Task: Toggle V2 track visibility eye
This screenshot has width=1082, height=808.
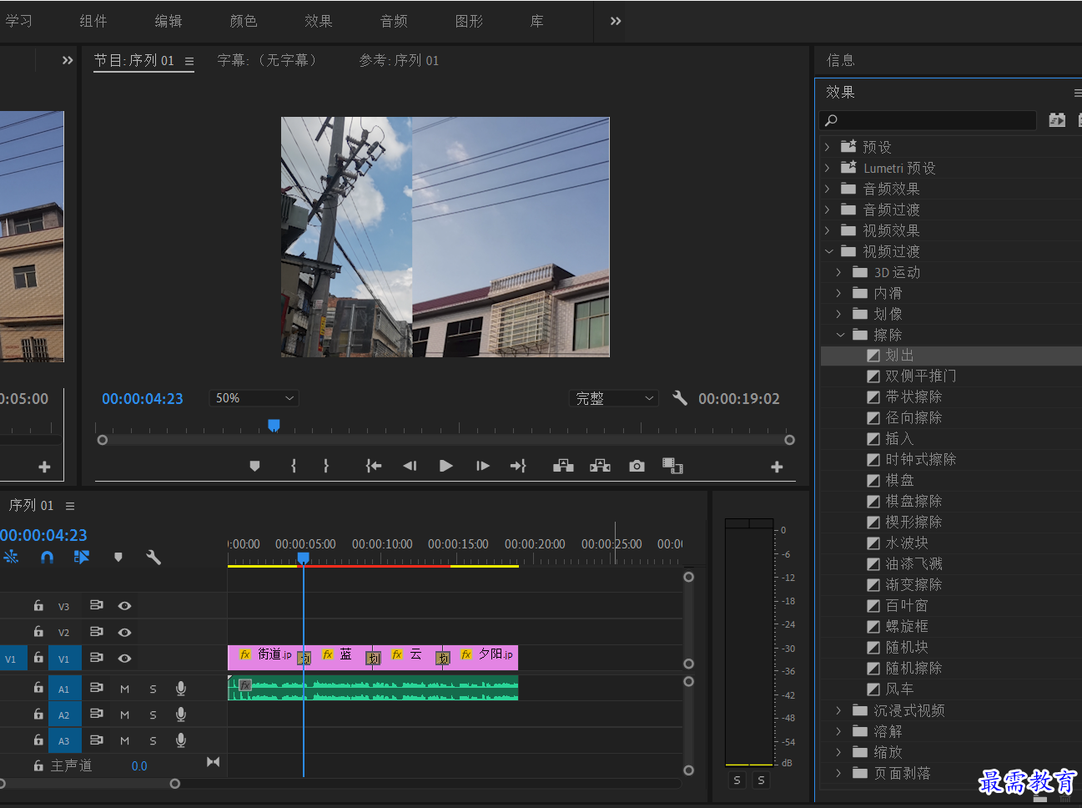Action: point(124,632)
